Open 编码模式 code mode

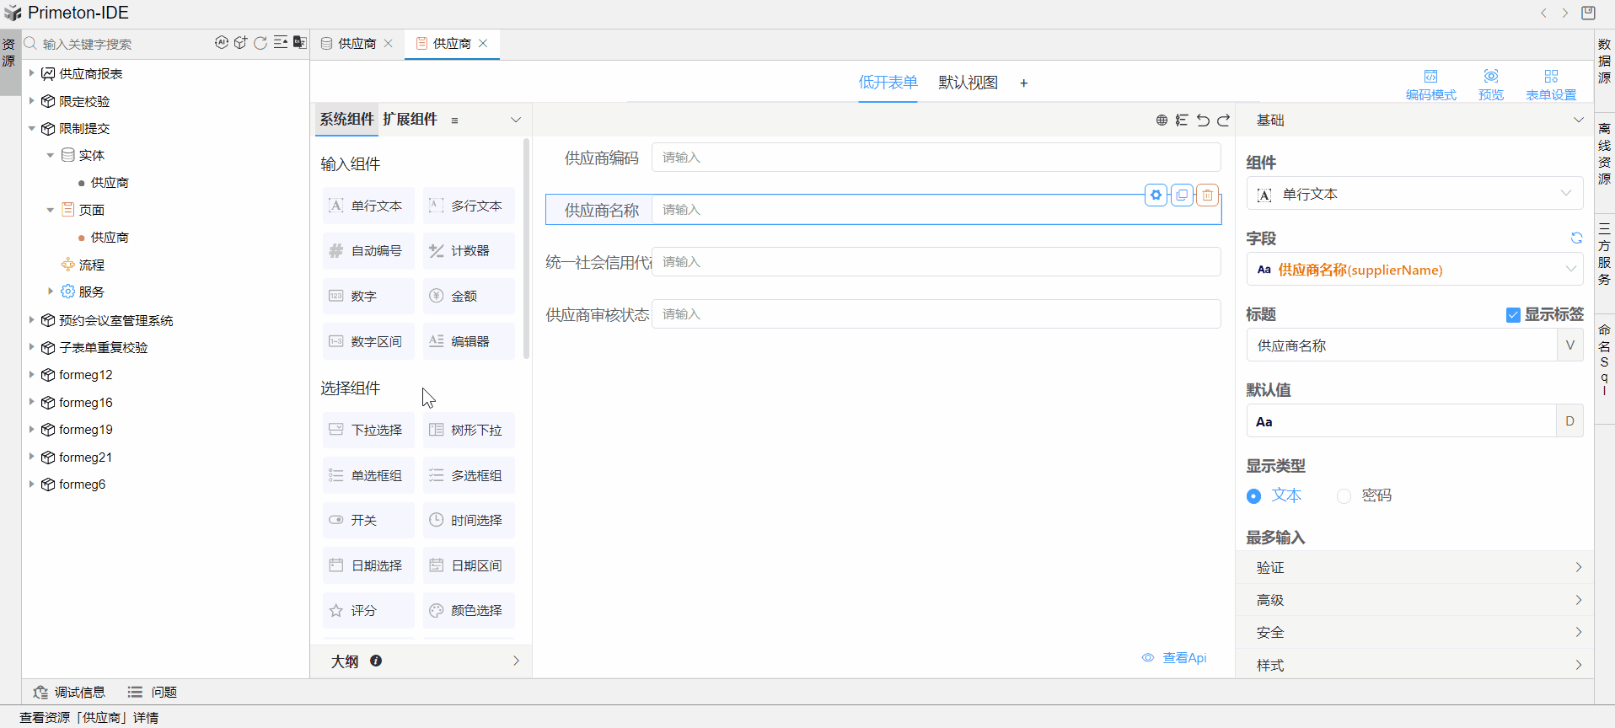point(1430,84)
